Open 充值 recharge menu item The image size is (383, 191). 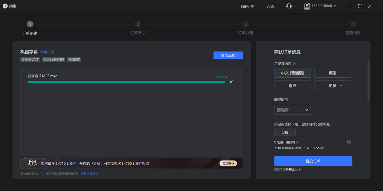click(x=270, y=6)
